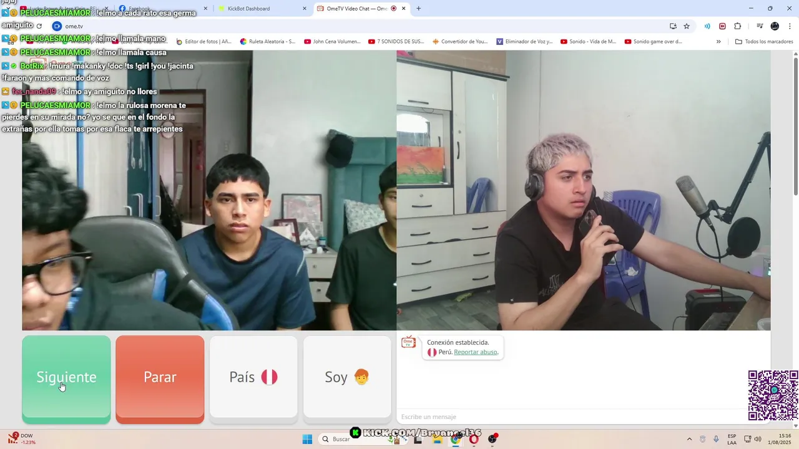Click your own webcam video feed
This screenshot has width=799, height=449.
click(x=584, y=190)
